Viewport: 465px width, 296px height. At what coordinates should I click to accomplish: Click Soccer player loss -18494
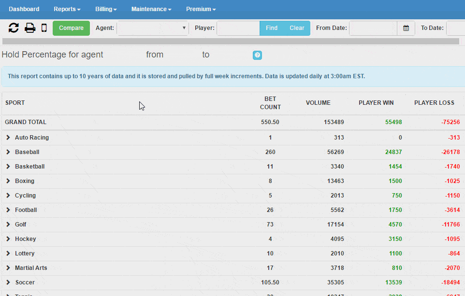450,282
